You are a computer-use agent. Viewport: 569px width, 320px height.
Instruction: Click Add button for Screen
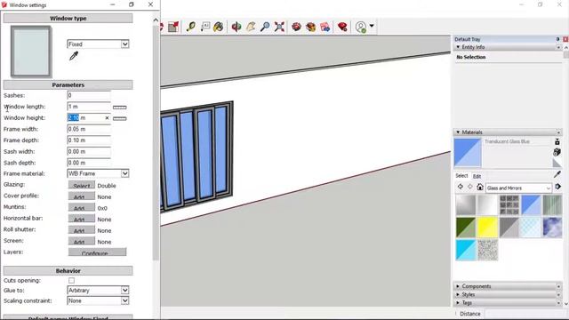tap(82, 241)
